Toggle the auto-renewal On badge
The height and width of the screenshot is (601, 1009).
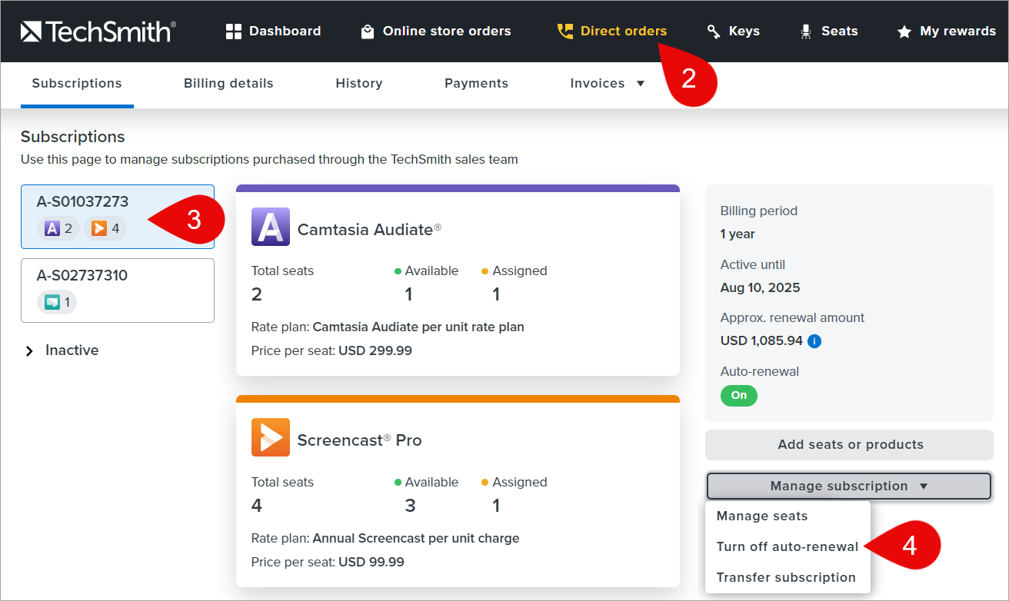pyautogui.click(x=738, y=396)
